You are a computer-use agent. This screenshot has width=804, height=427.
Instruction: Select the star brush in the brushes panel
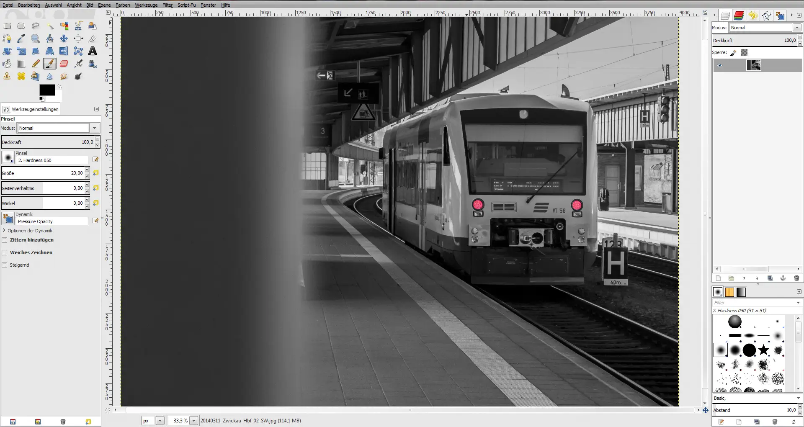[765, 350]
